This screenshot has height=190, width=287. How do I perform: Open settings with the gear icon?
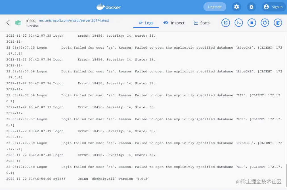tap(236, 7)
